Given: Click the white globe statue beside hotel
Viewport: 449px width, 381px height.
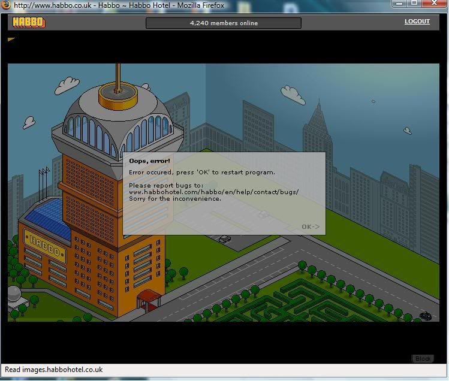Looking at the screenshot, I should 14,294.
